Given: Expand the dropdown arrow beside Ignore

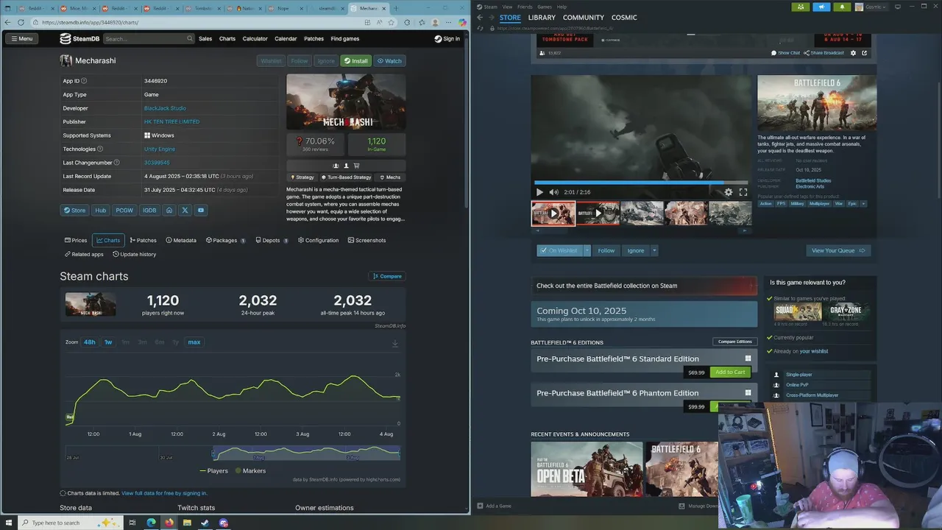Looking at the screenshot, I should pyautogui.click(x=654, y=250).
